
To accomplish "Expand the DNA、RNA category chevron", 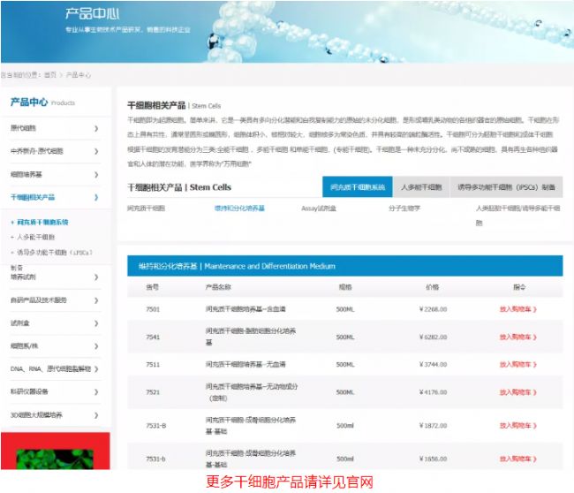I will 96,368.
